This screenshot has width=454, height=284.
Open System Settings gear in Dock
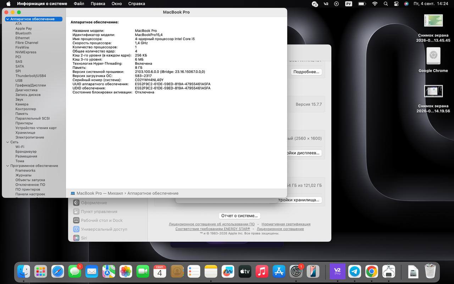pos(296,272)
